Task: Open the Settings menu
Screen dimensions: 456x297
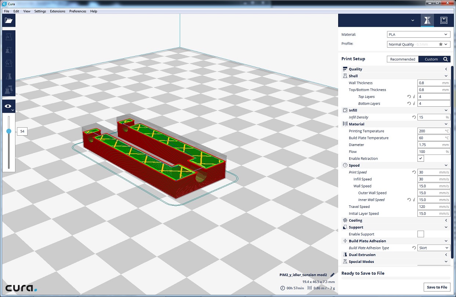Action: click(x=40, y=11)
